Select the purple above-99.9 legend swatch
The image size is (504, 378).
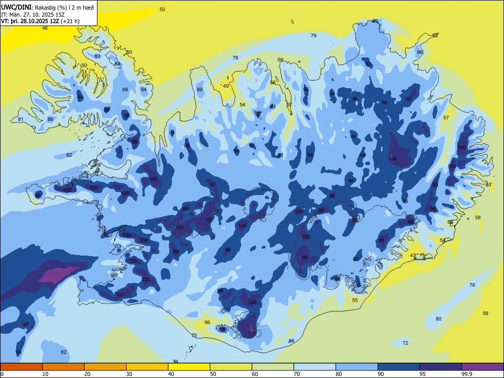tap(482, 367)
